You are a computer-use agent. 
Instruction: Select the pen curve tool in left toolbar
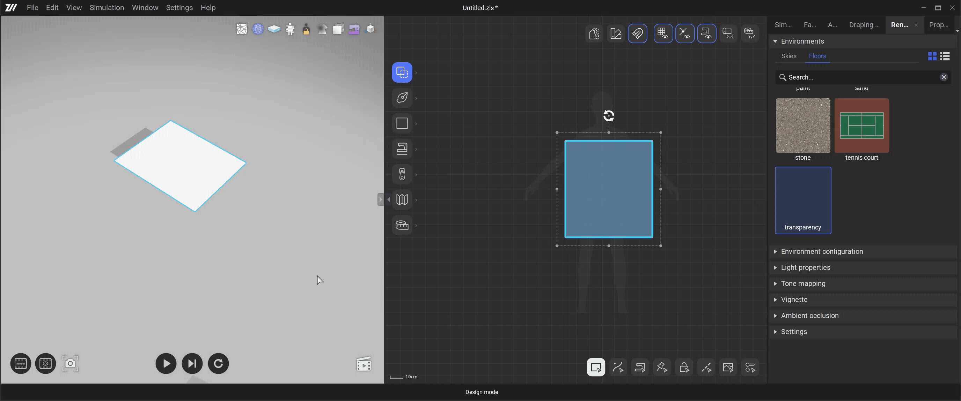click(x=402, y=98)
